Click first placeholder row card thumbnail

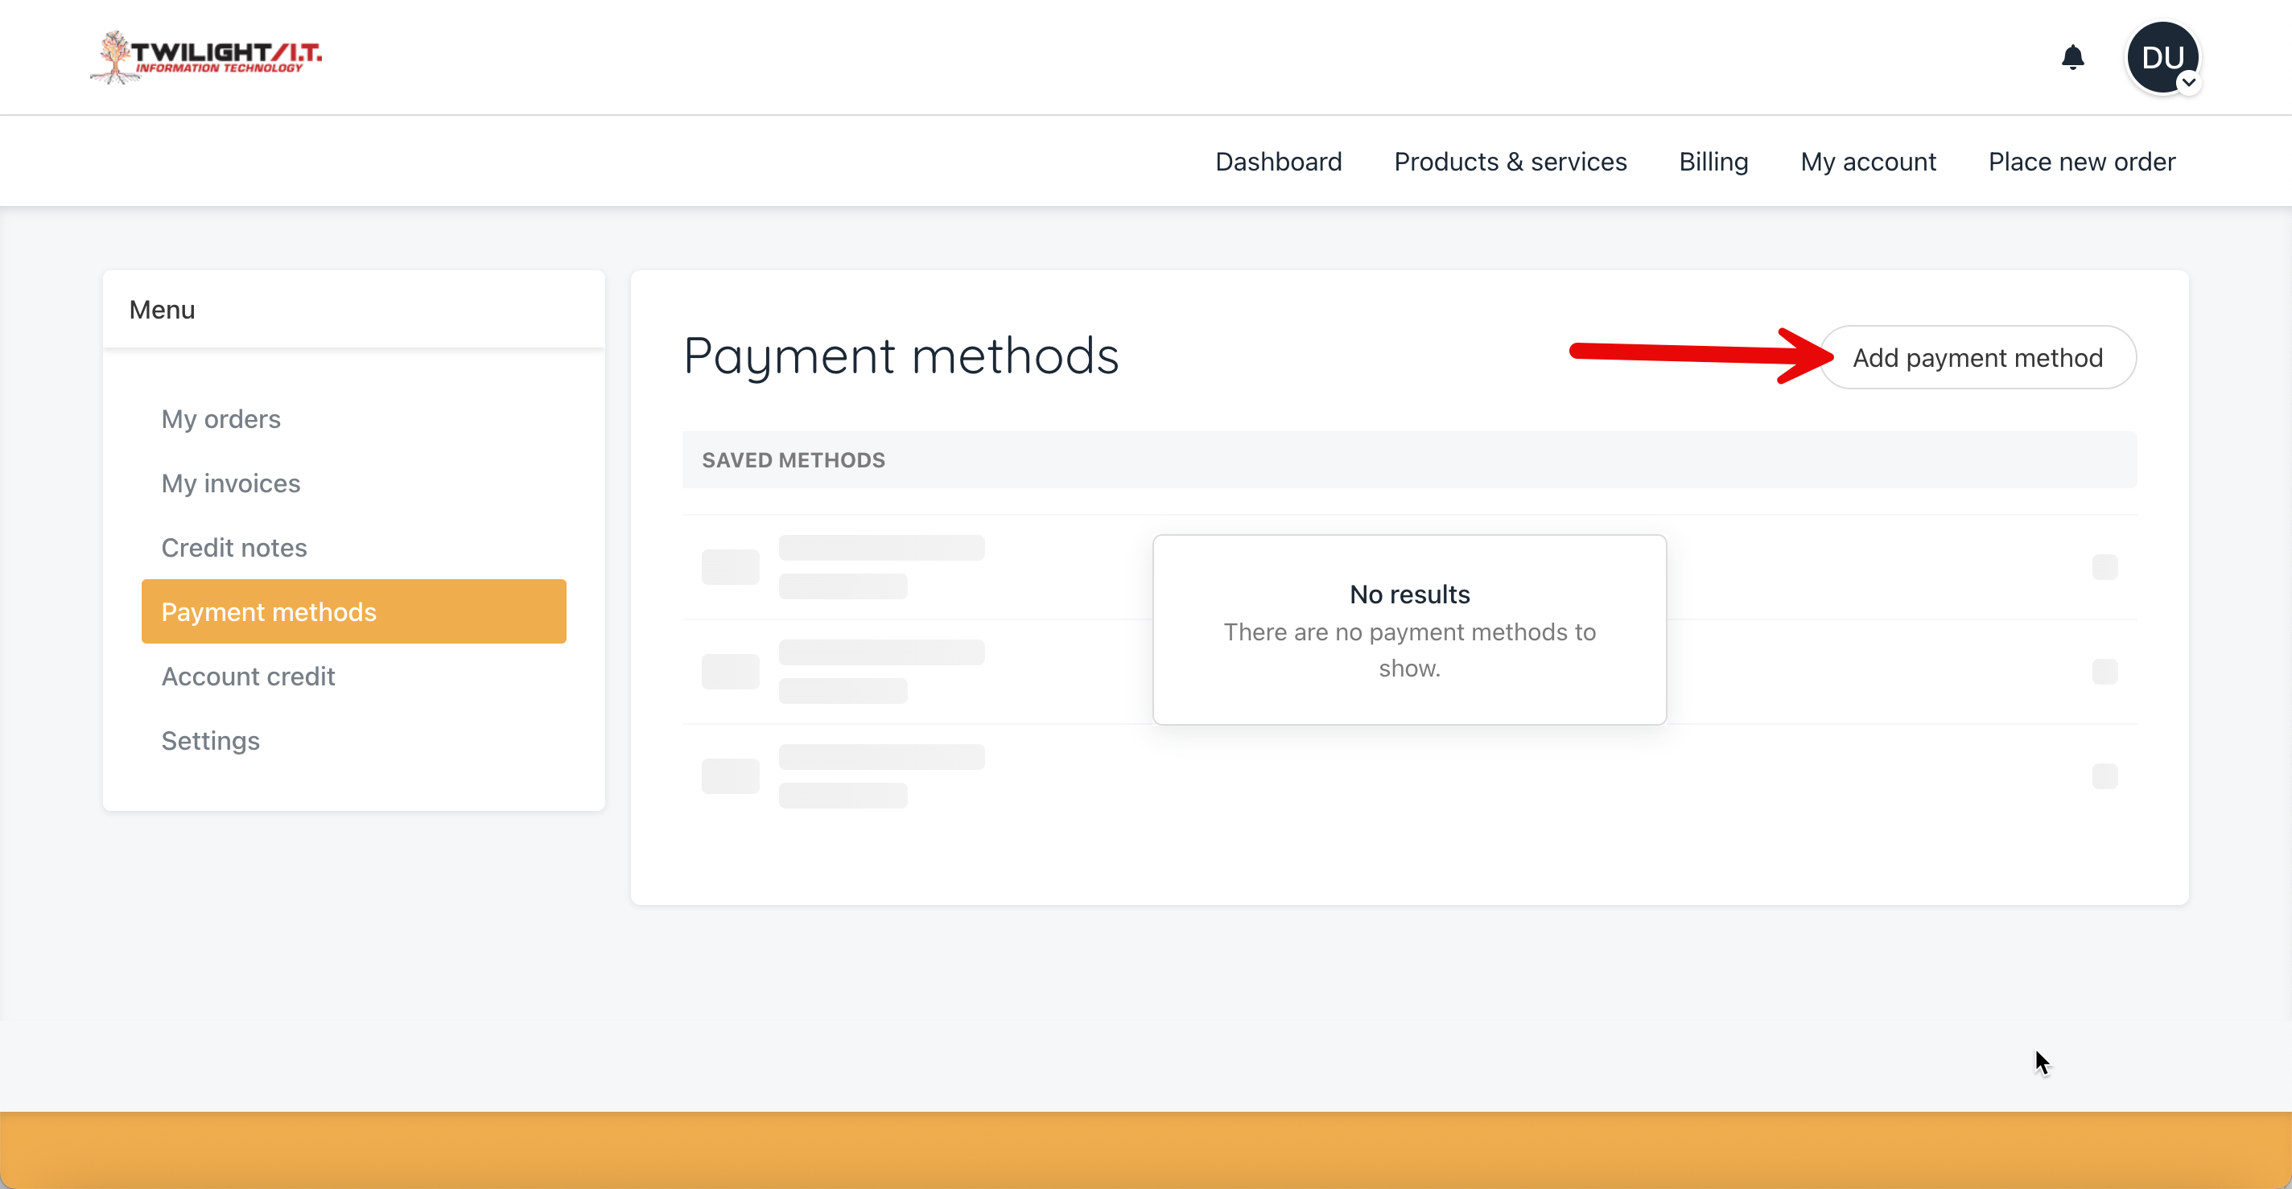730,566
